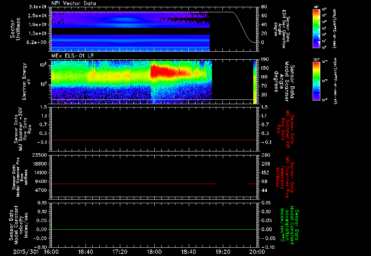Select the 'MU Scanner +30V Raw Data' axis label
The image size is (371, 256).
coord(23,129)
